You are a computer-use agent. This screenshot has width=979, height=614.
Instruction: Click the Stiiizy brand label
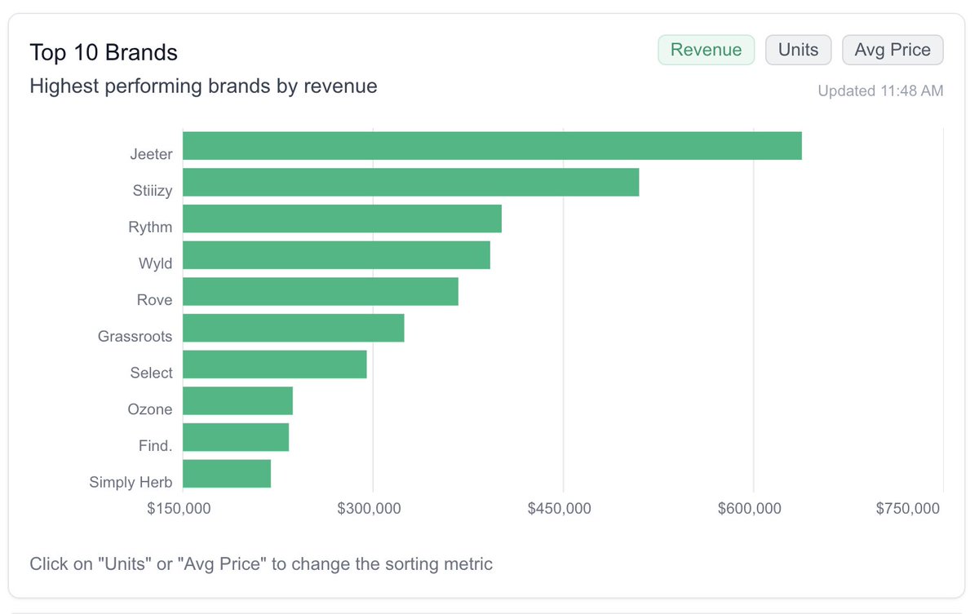coord(153,191)
